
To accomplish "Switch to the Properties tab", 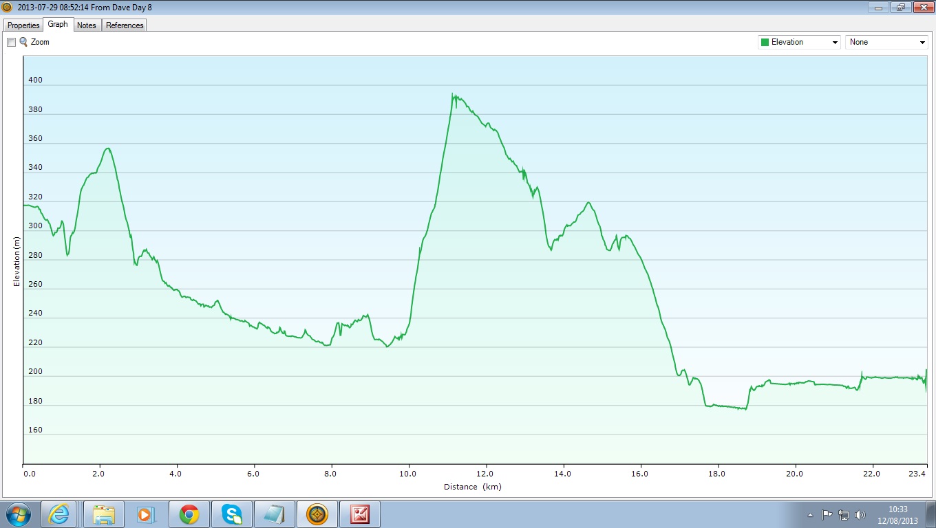I will tap(23, 25).
